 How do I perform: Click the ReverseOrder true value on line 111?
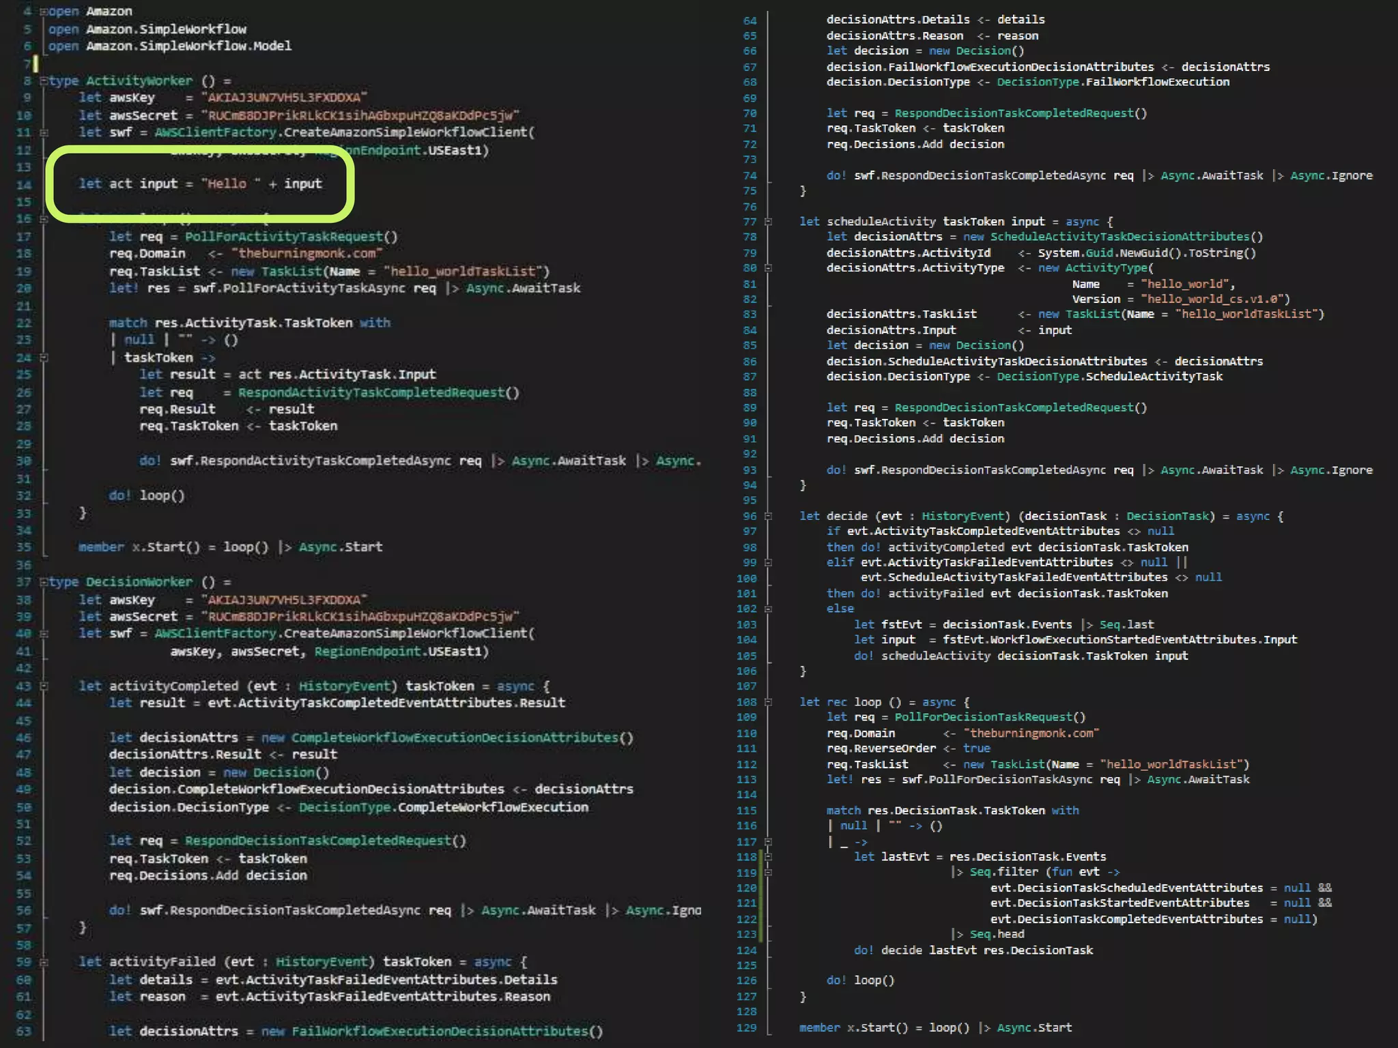pos(976,748)
